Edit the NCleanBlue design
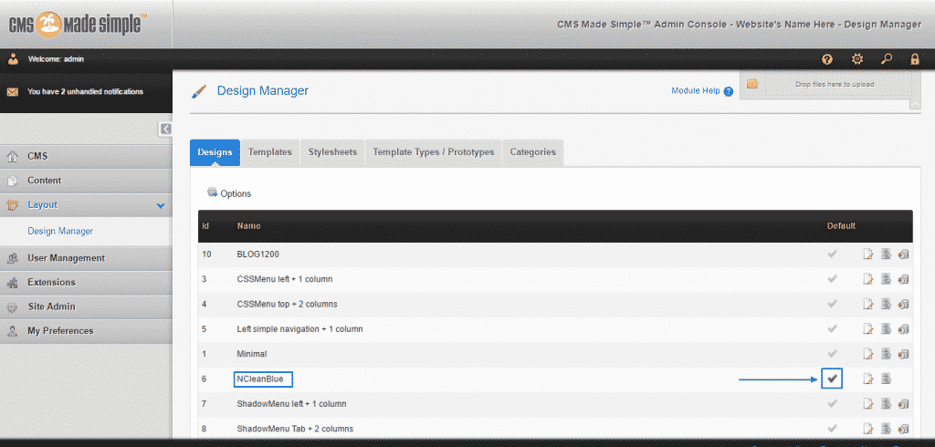This screenshot has width=935, height=447. (x=868, y=379)
